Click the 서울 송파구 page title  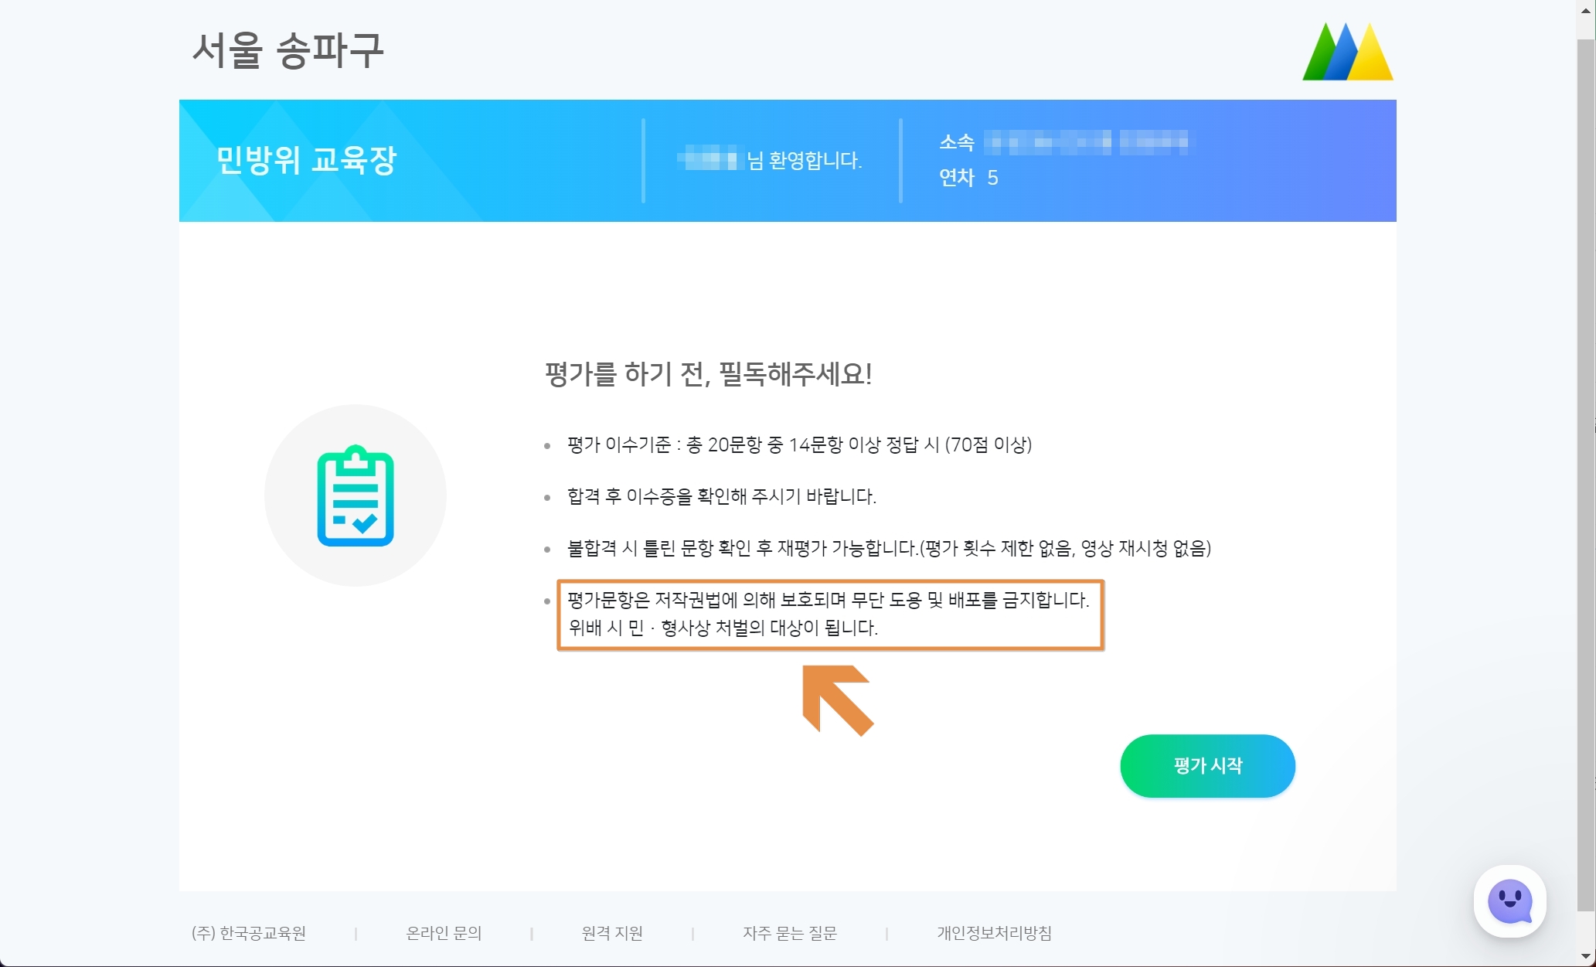tap(288, 51)
